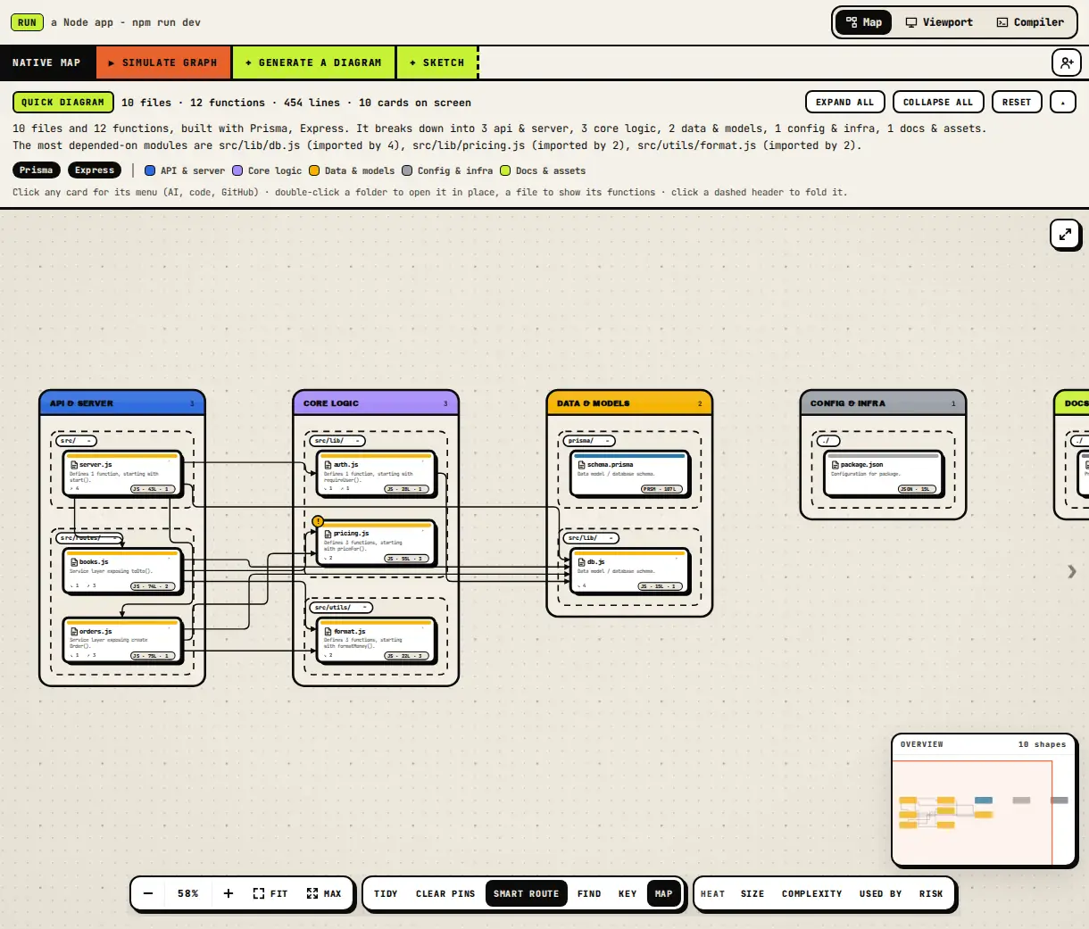1089x929 pixels.
Task: Collapse the CONFIG & INFRA group header
Action: point(883,403)
